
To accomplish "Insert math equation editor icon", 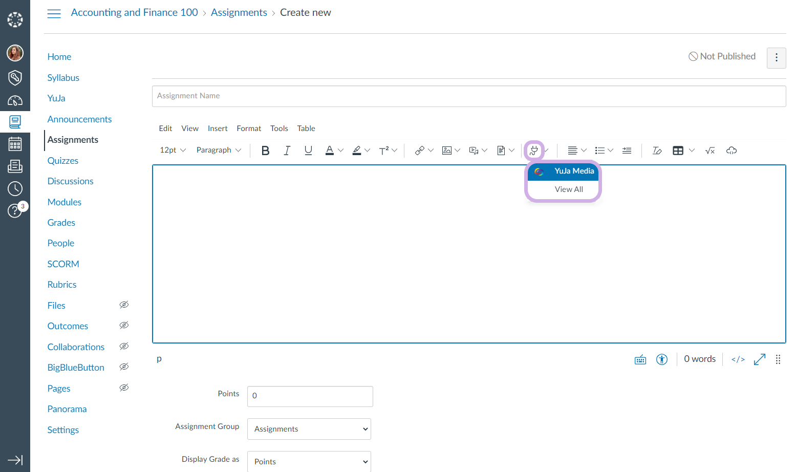I will 710,151.
